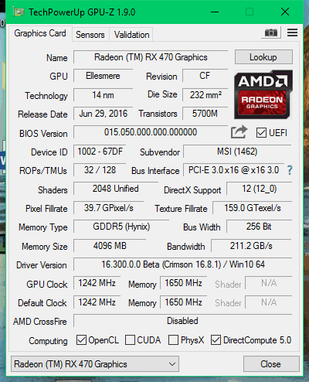
Task: Click the GPU-Z app icon in title bar
Action: (x=19, y=12)
